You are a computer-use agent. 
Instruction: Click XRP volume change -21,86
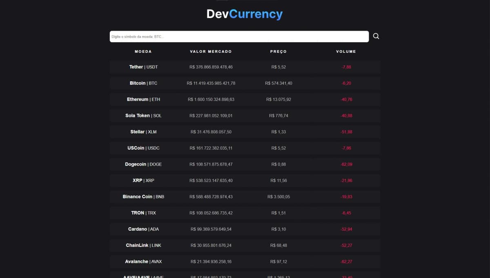pyautogui.click(x=346, y=180)
